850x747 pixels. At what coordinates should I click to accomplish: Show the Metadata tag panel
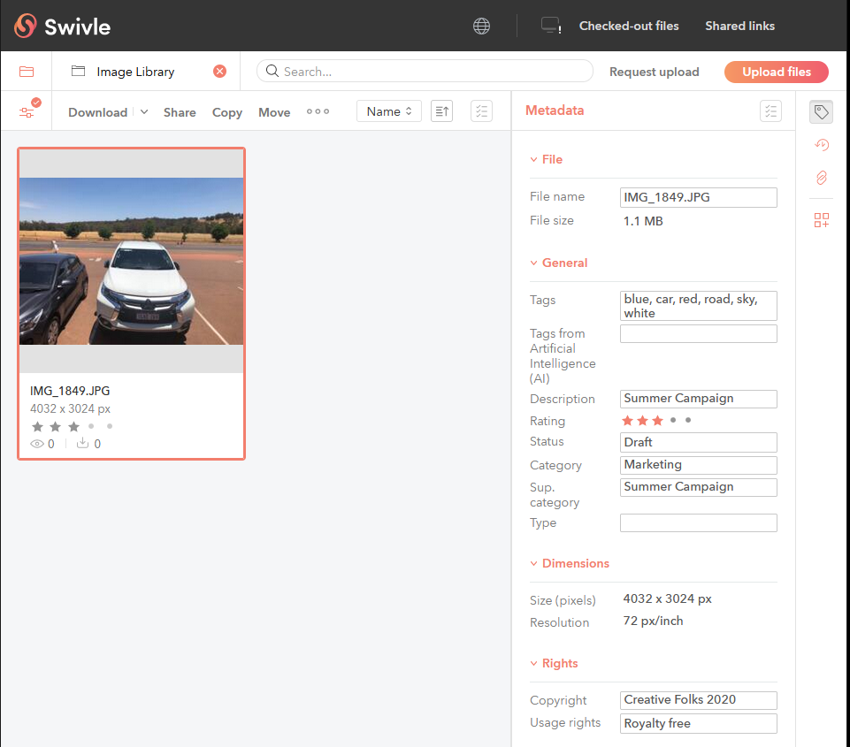[822, 112]
